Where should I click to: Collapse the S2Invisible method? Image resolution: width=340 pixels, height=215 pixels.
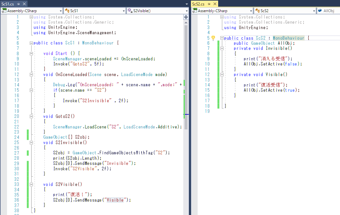pyautogui.click(x=31, y=143)
